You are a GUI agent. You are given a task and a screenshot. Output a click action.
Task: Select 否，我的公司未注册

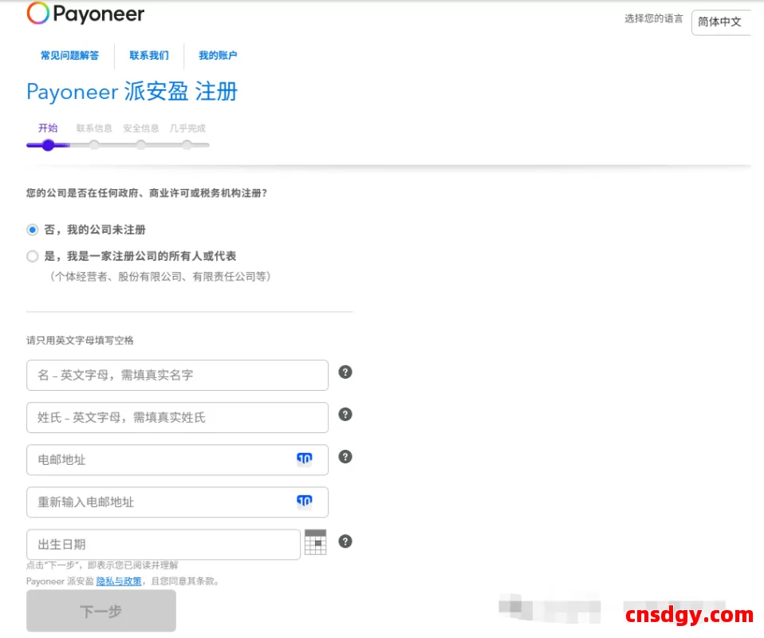click(x=32, y=229)
